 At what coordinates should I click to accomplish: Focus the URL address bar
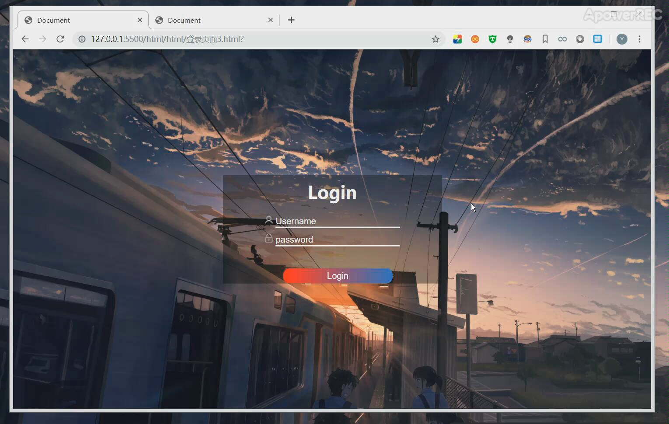coord(258,39)
